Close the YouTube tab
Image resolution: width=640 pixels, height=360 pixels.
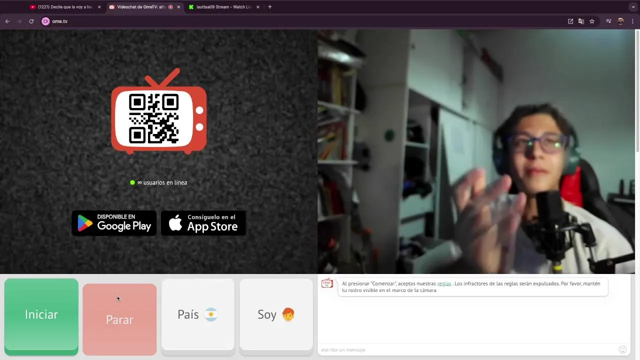click(99, 7)
